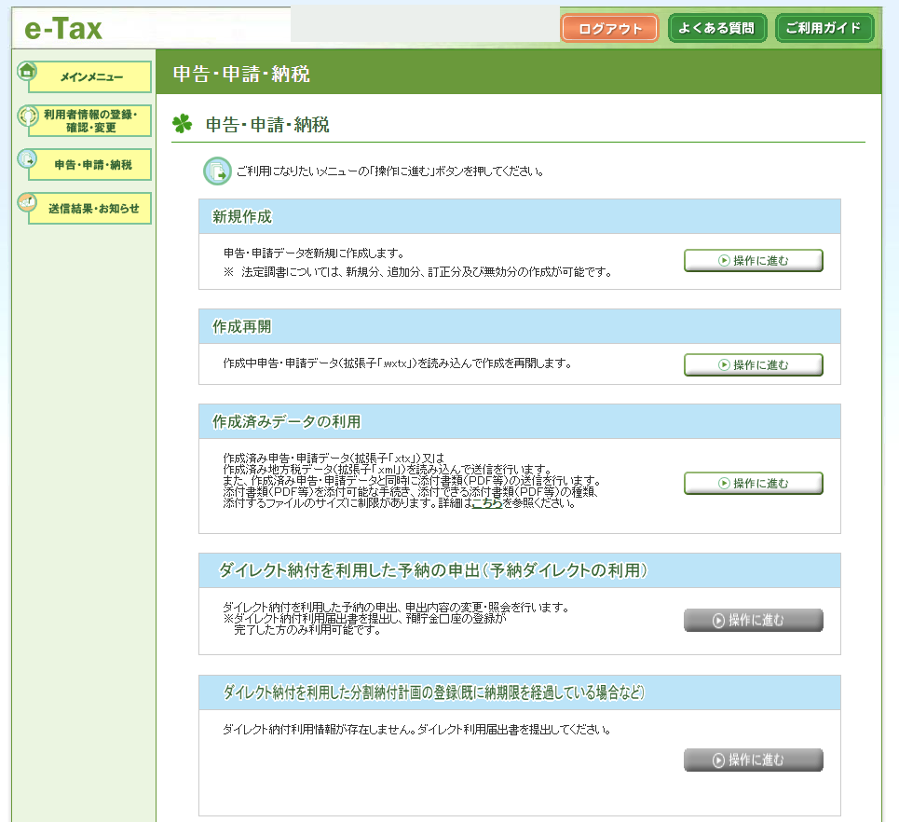Viewport: 899px width, 822px height.
Task: Click the 作成再開 section header
Action: click(x=520, y=326)
